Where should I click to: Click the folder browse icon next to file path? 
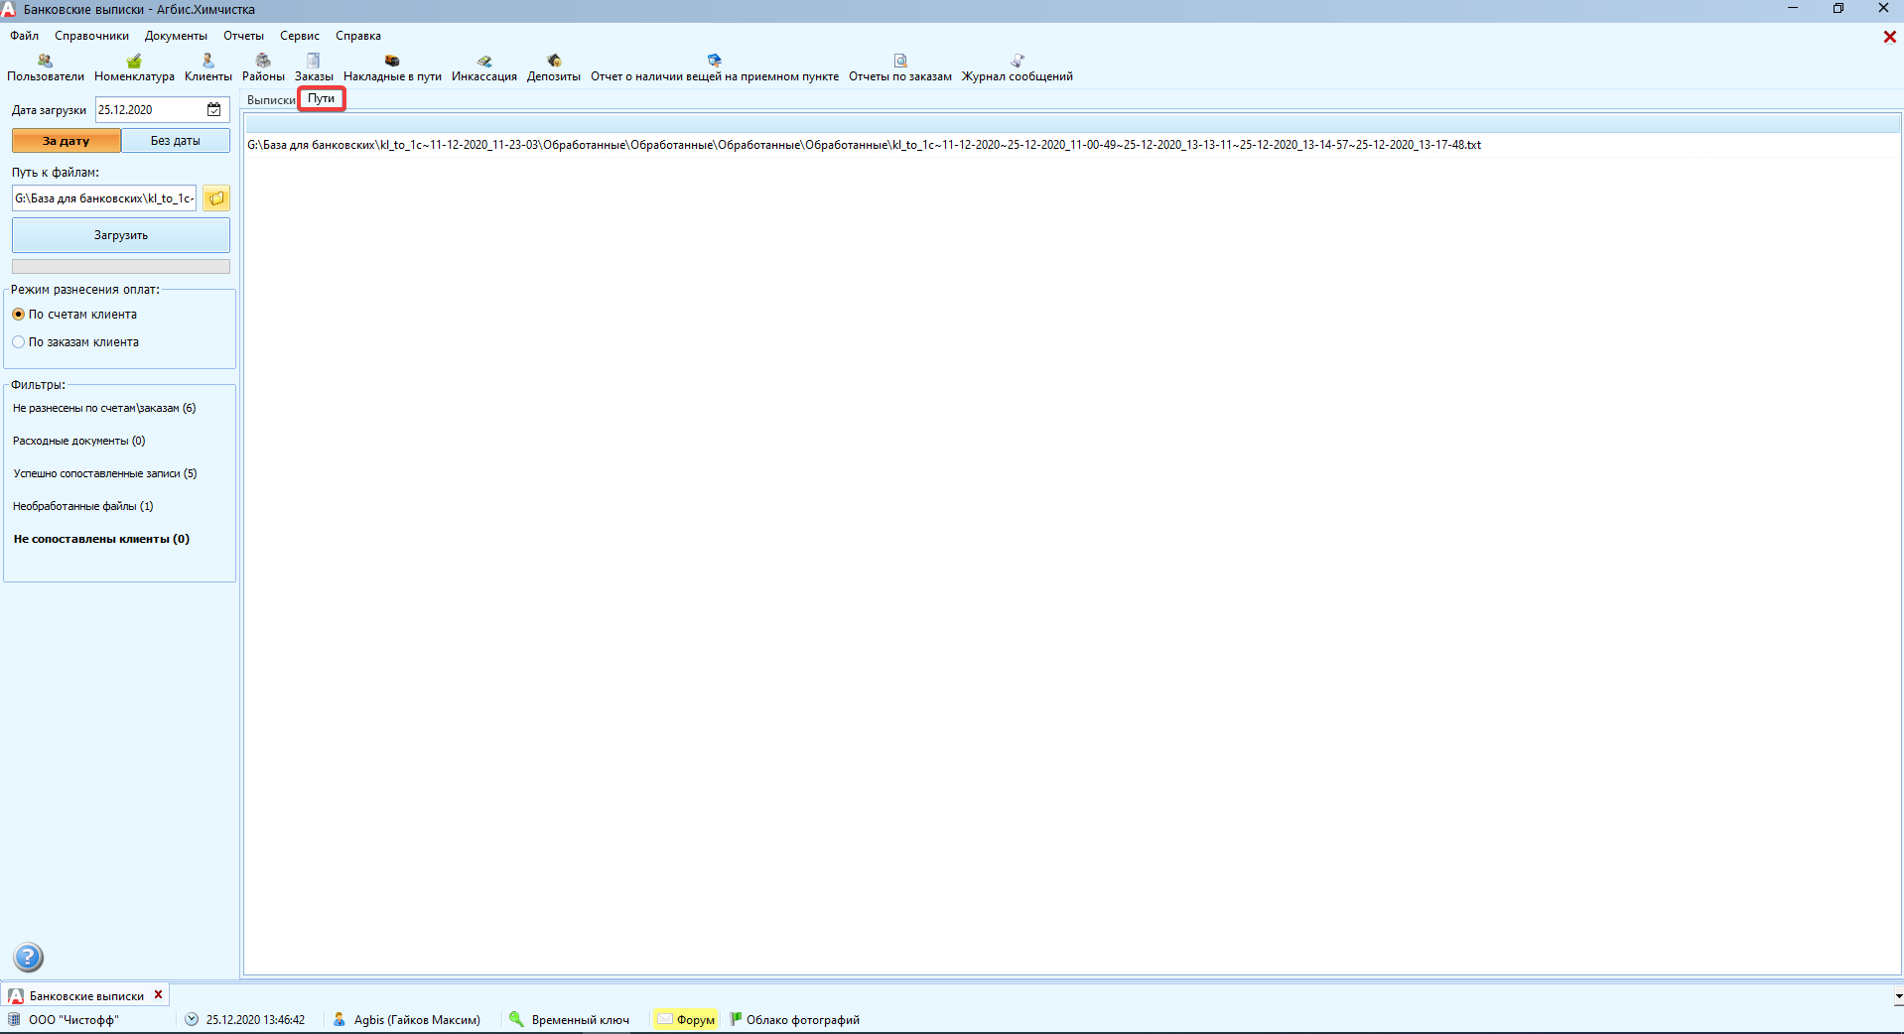[x=216, y=198]
